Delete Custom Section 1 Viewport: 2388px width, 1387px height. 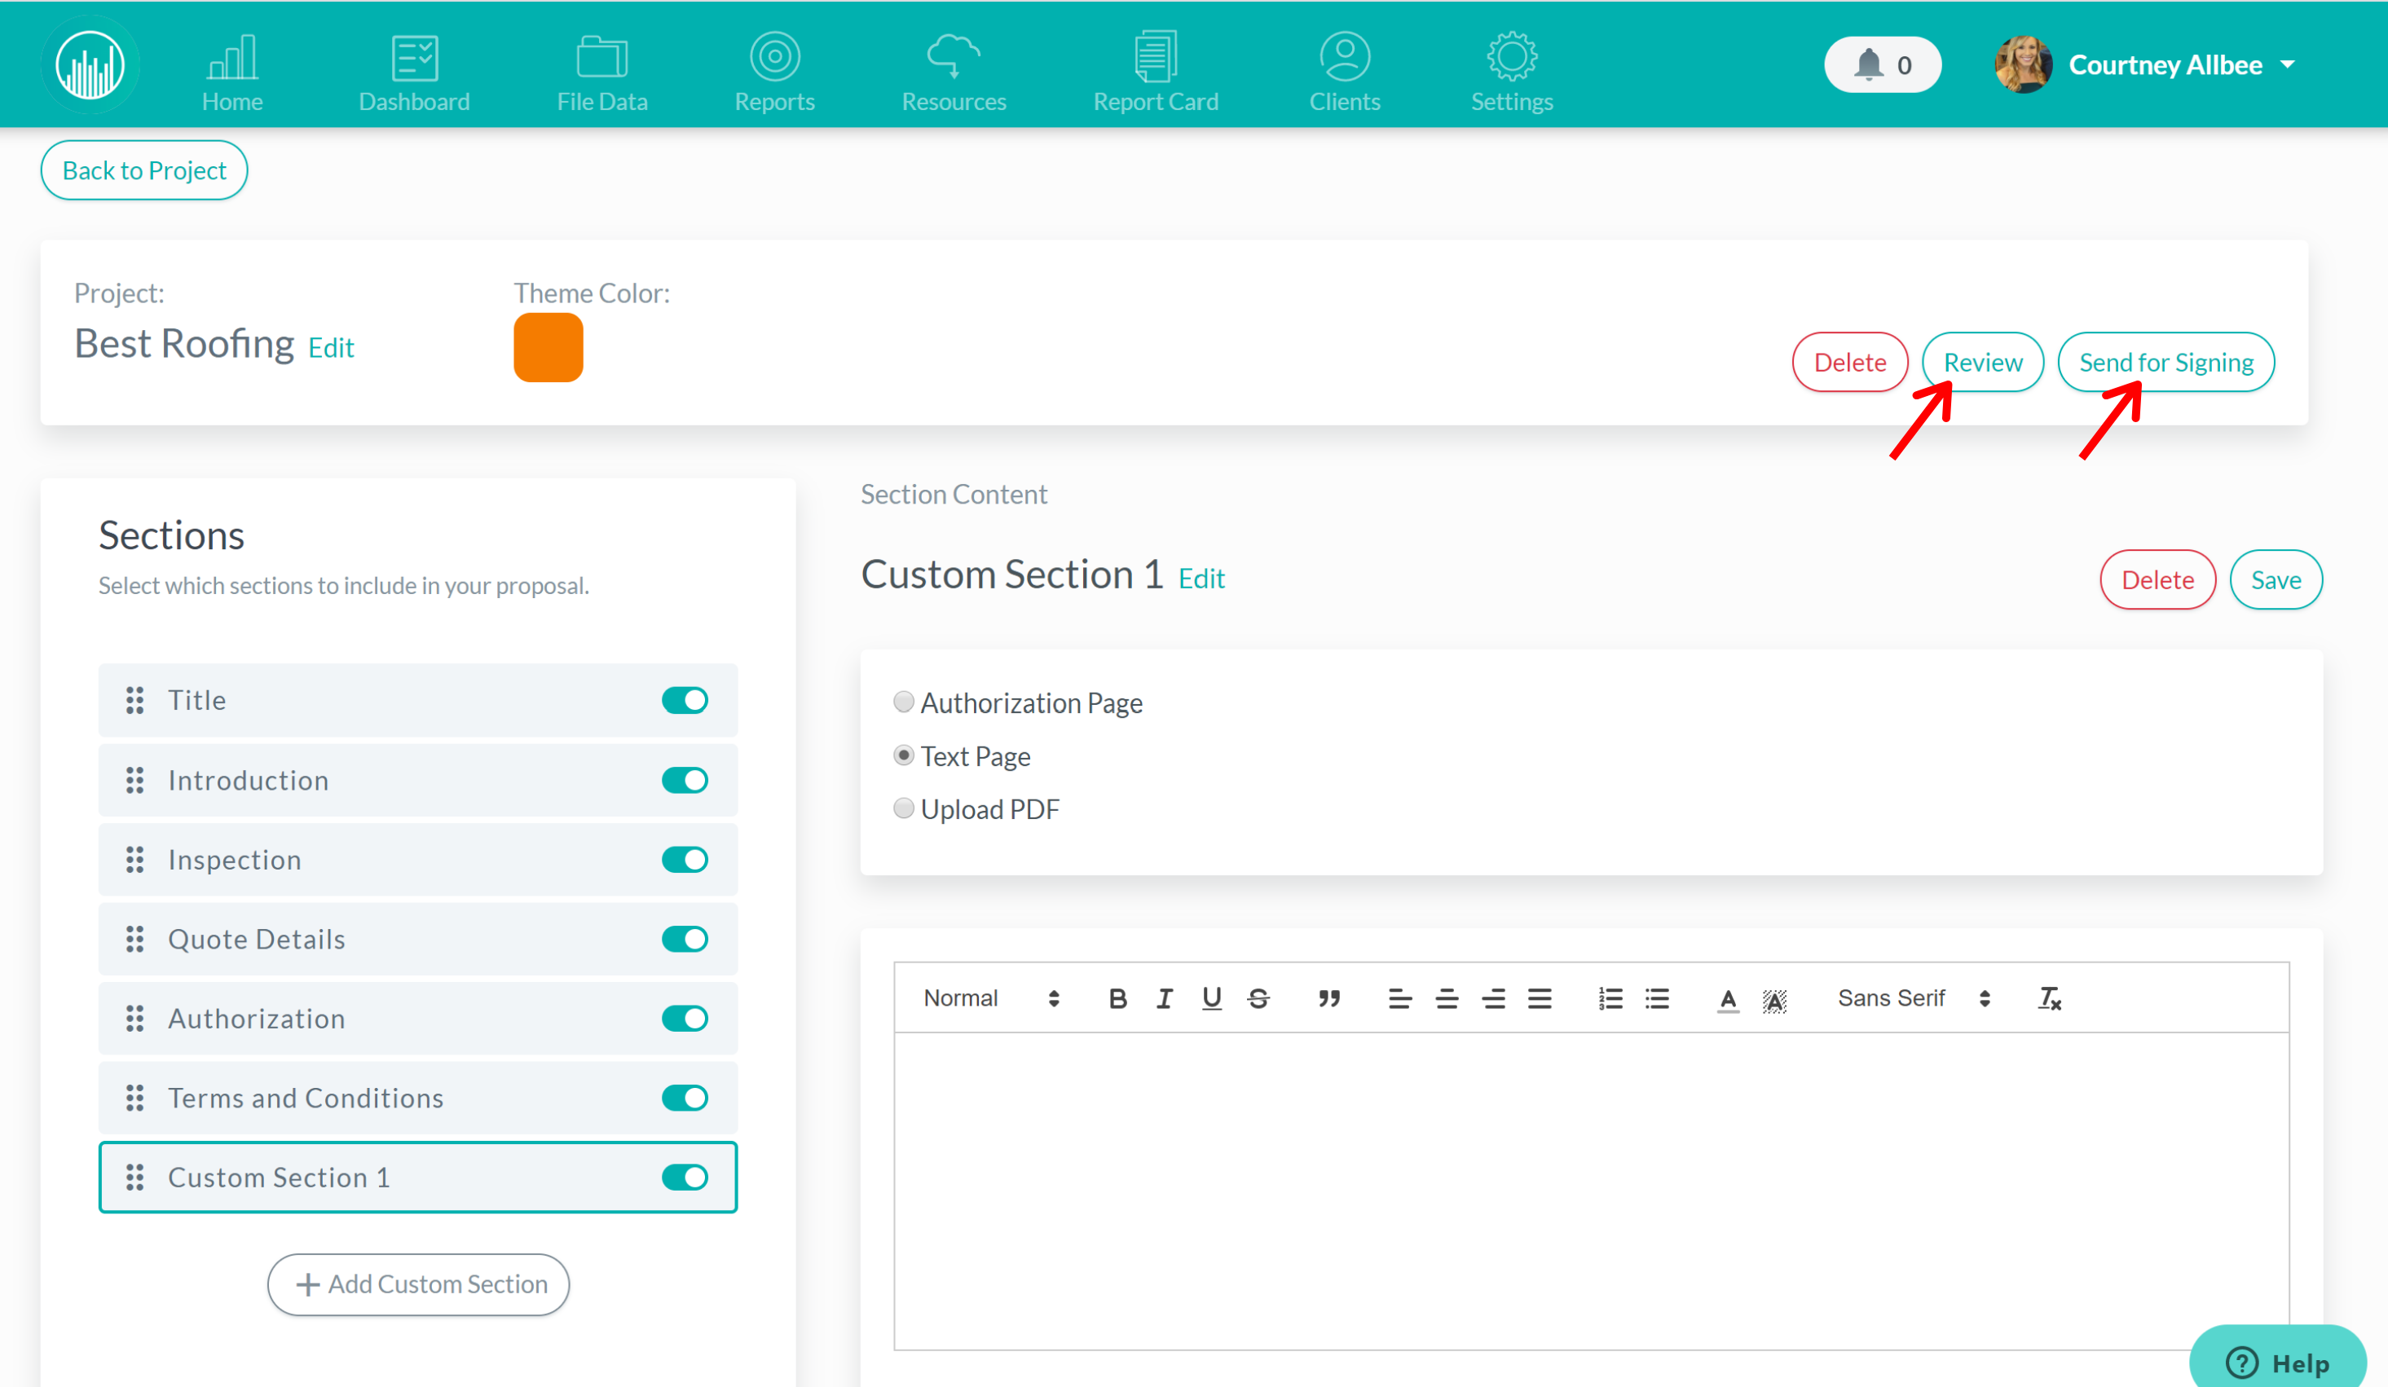click(2157, 579)
